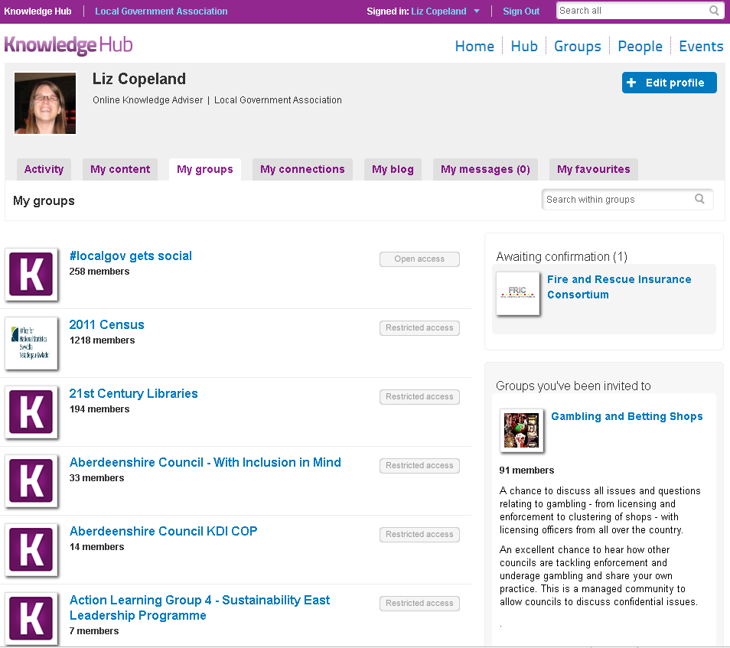Open the My blog tab
Viewport: 730px width, 648px height.
click(393, 169)
